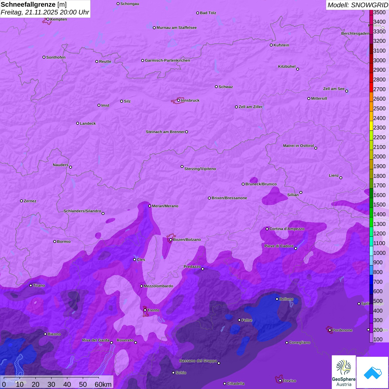
Task: Click the 2000 legend value
Action: click(x=380, y=156)
